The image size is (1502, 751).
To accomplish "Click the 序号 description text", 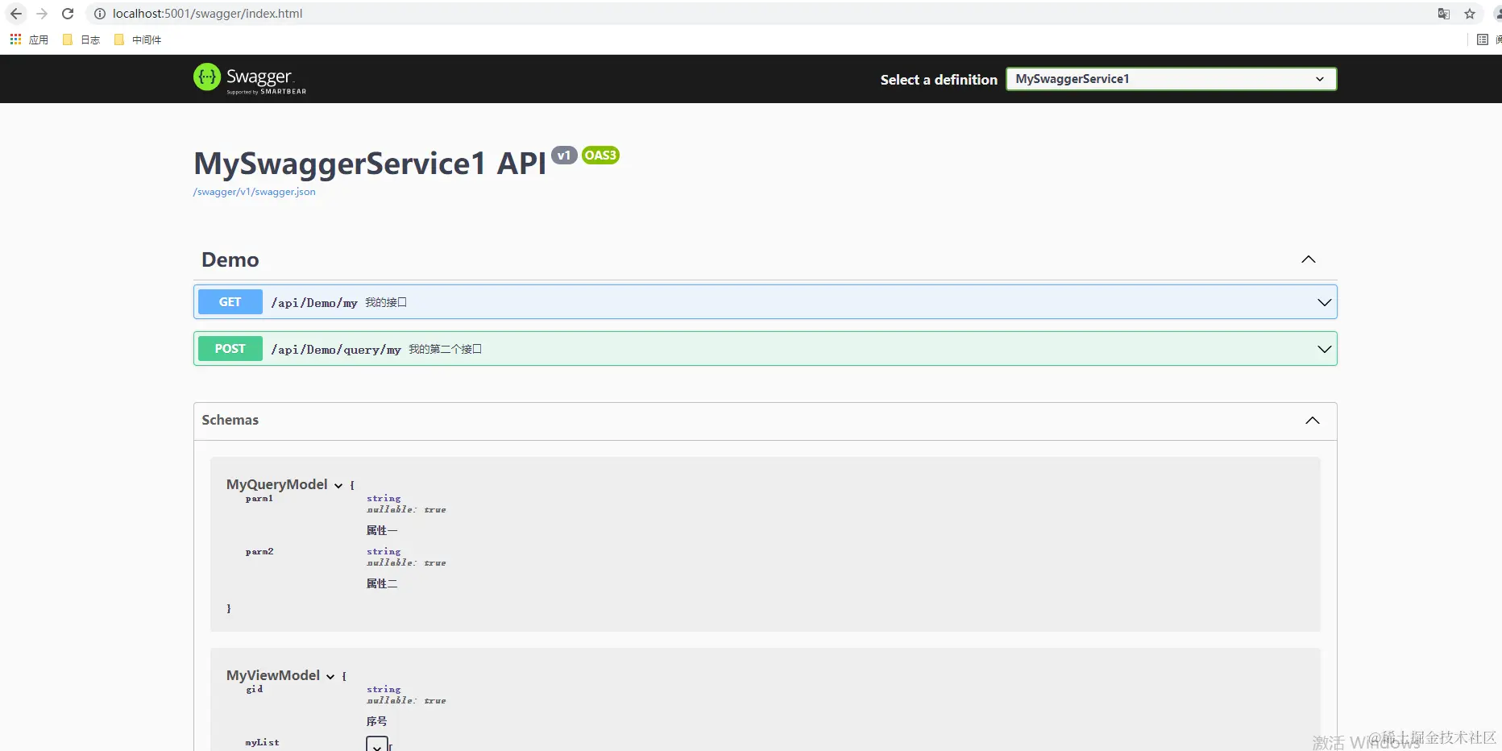I will pos(377,721).
